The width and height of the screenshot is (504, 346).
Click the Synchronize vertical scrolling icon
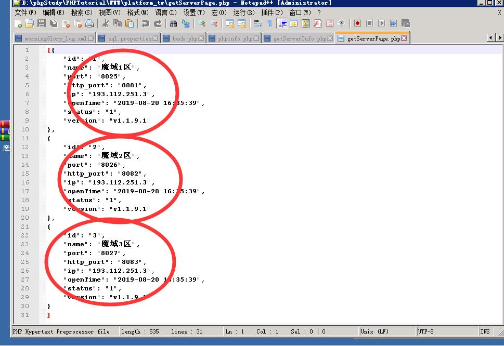pyautogui.click(x=229, y=23)
